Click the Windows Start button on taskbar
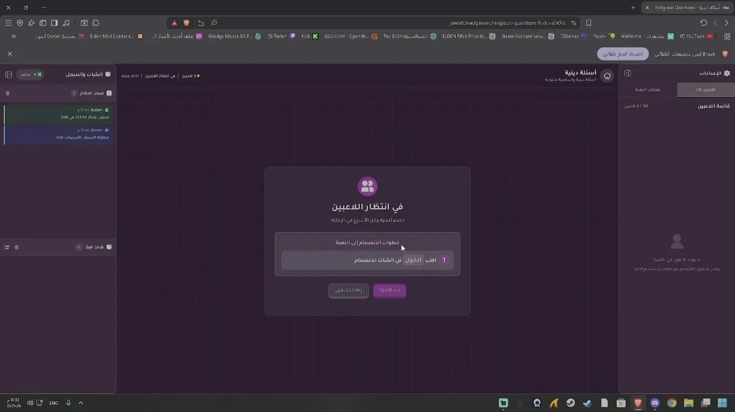 point(723,403)
